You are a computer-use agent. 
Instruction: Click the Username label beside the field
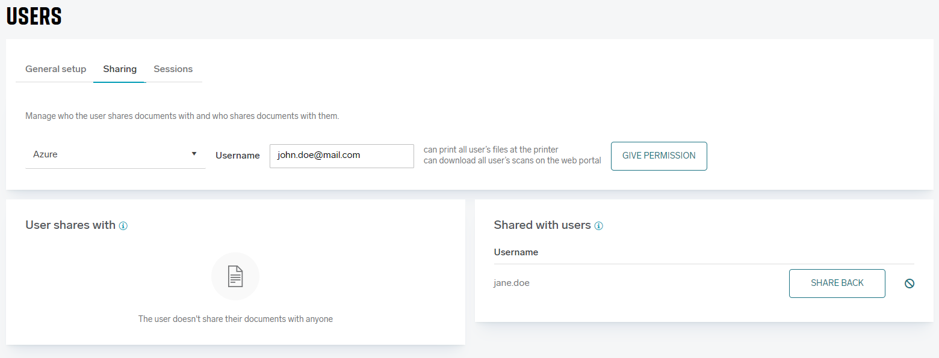pos(238,156)
